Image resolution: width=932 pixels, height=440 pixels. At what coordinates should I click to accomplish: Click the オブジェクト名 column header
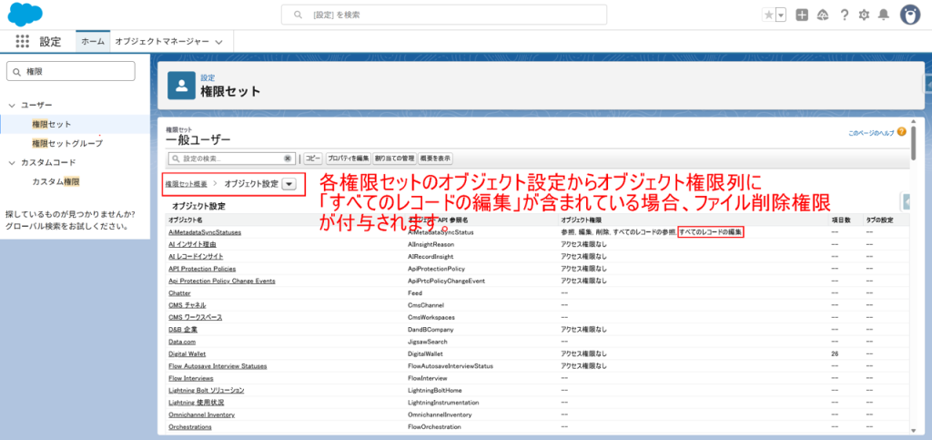coord(186,220)
